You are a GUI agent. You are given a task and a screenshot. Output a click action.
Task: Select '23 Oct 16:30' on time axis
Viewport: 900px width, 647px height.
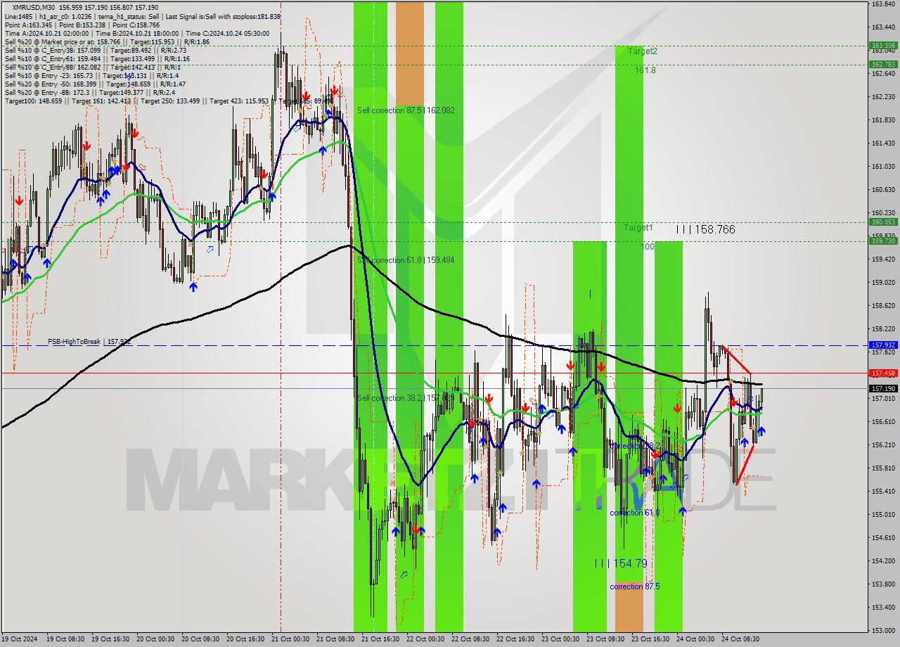point(650,639)
